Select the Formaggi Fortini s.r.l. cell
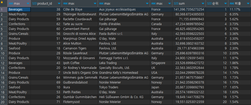 (x=124, y=58)
